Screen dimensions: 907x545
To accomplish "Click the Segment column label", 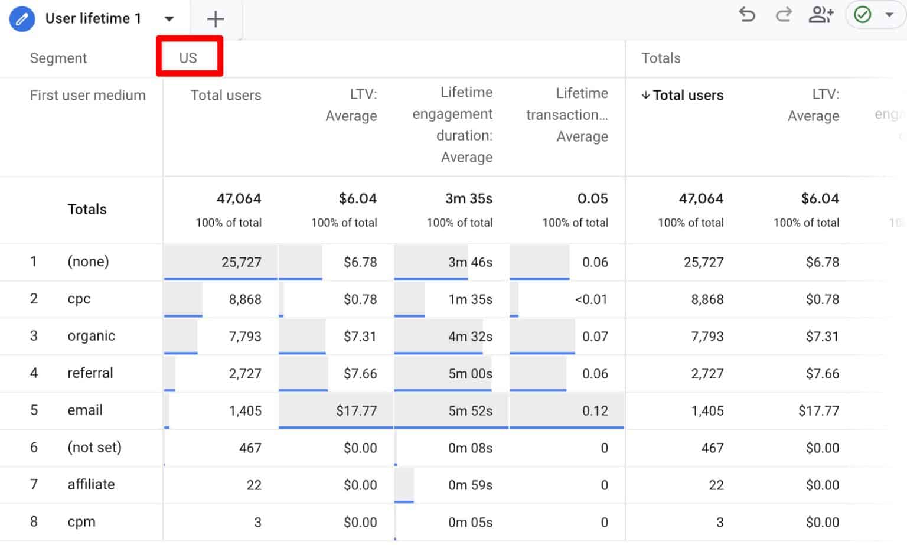I will pos(58,57).
